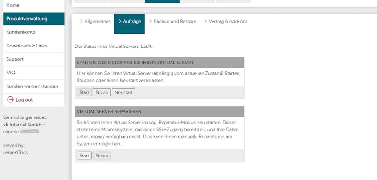The image size is (377, 180).
Task: Click the Log out circle-arrow icon
Action: [x=10, y=100]
